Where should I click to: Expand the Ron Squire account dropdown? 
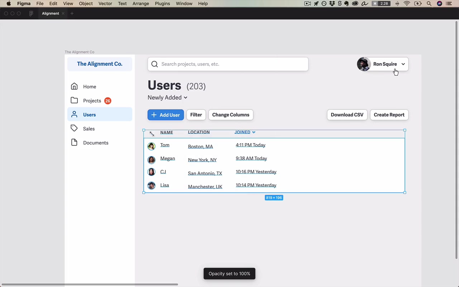(403, 64)
